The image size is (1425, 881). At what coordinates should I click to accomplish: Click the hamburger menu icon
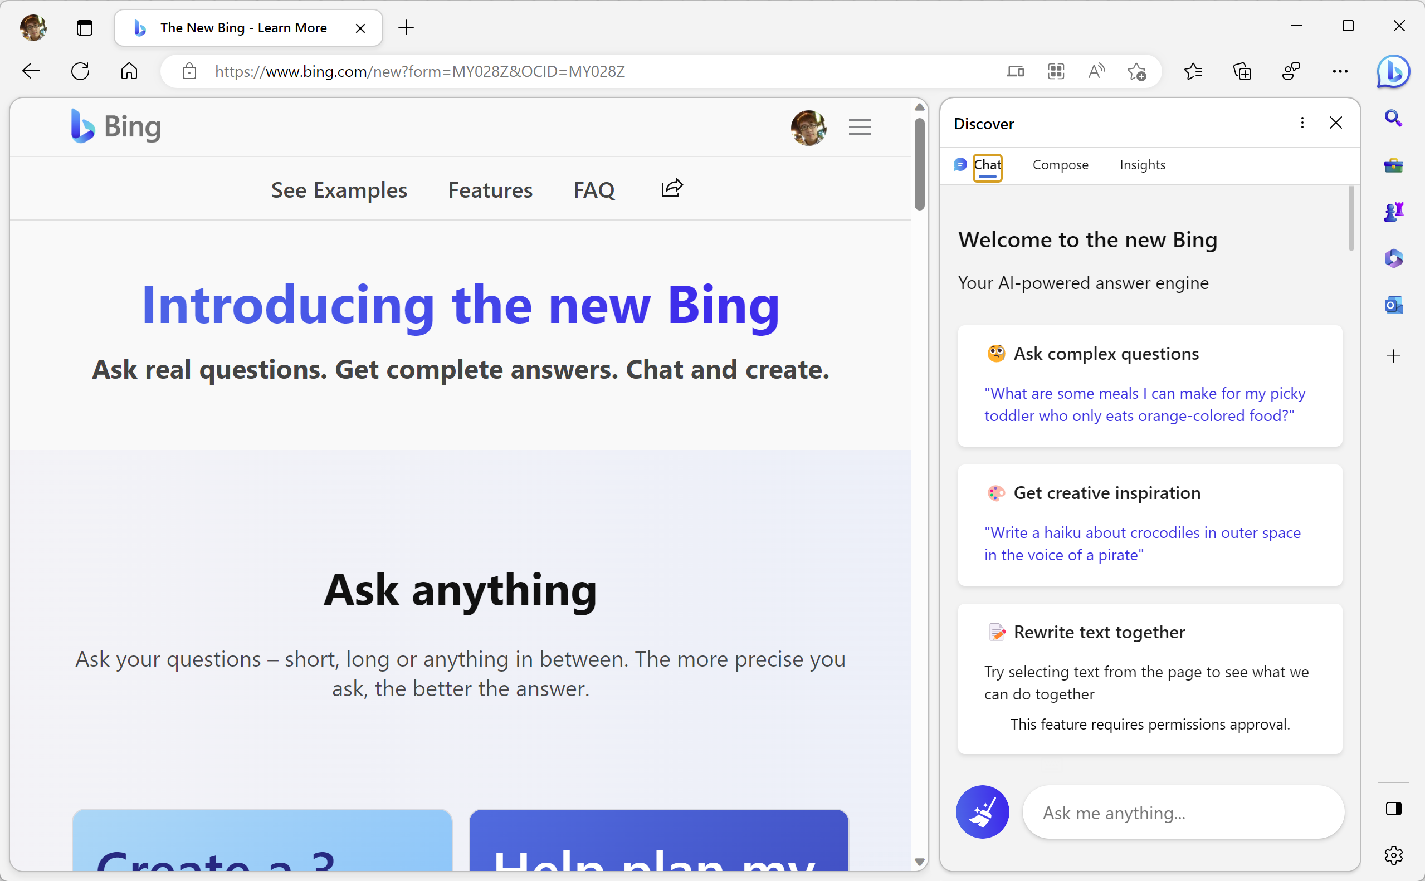(x=860, y=127)
